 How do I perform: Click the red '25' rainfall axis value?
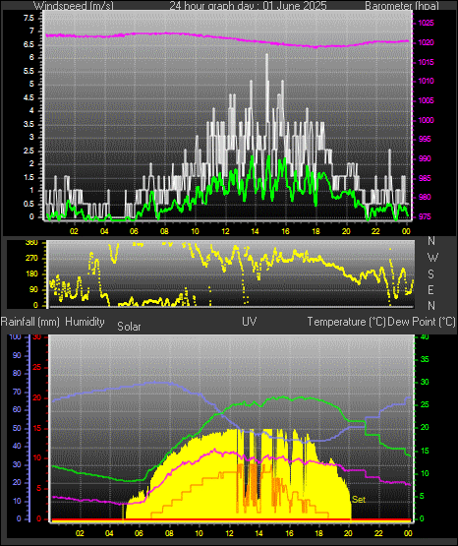click(36, 367)
